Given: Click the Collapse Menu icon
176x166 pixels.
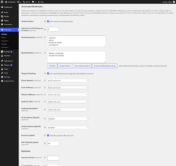Looking at the screenshot, I should coord(2,81).
